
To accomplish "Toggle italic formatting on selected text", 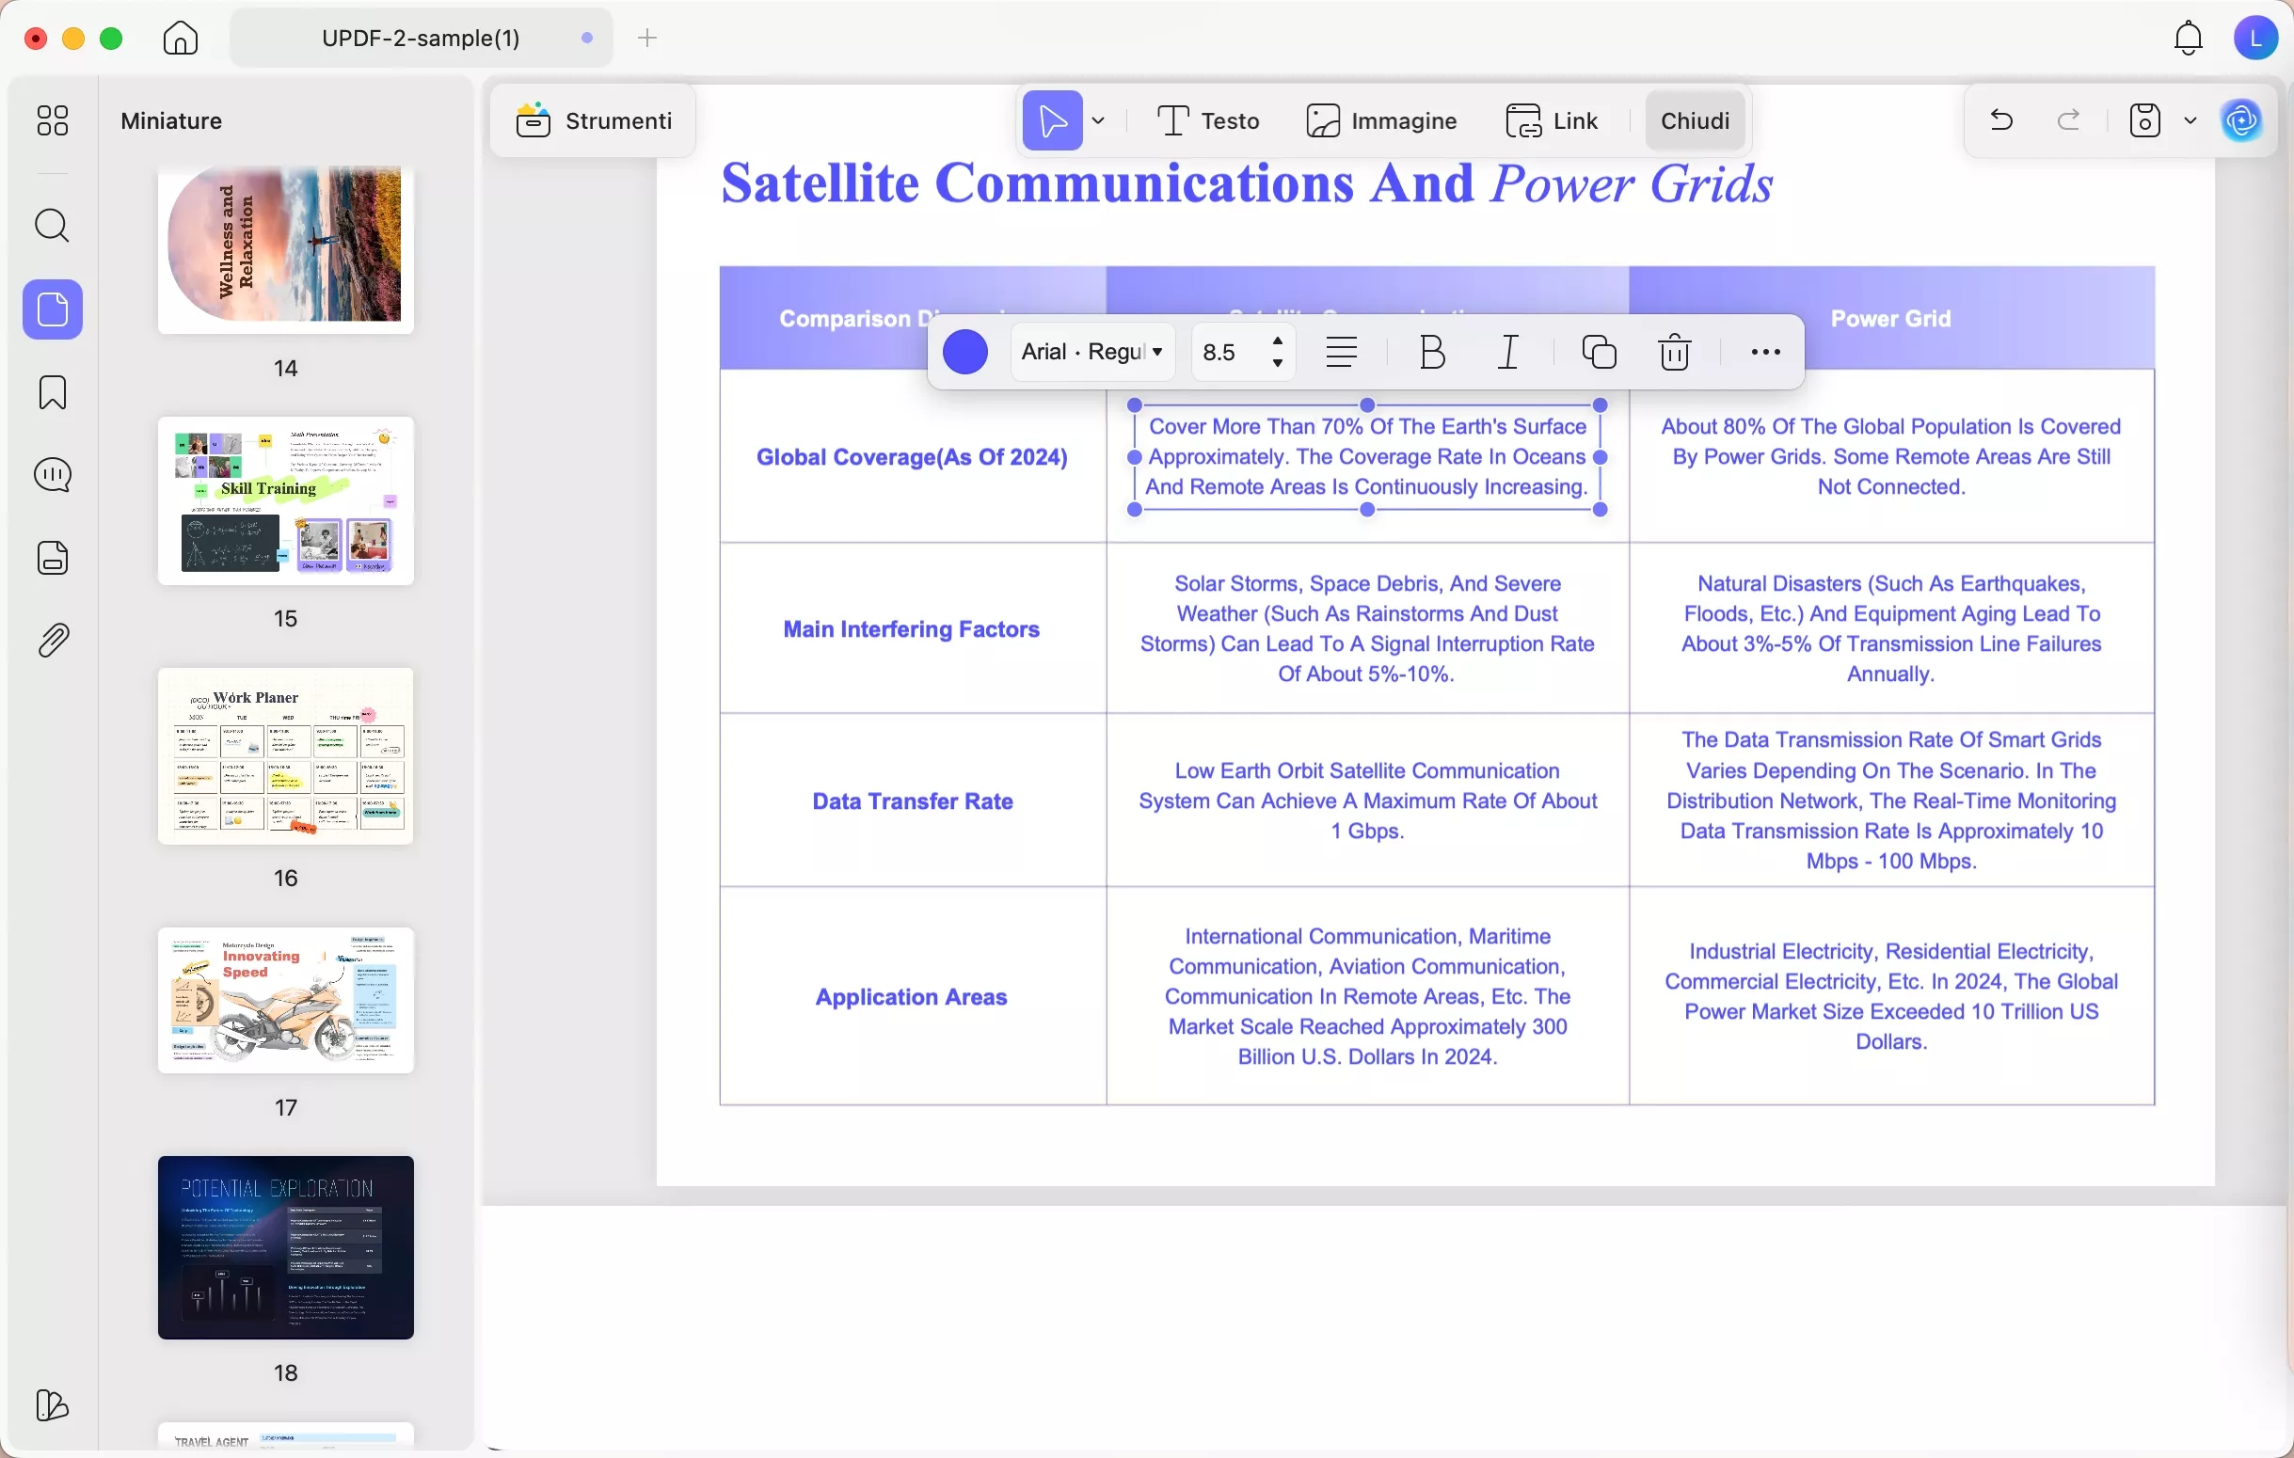I will tap(1508, 352).
